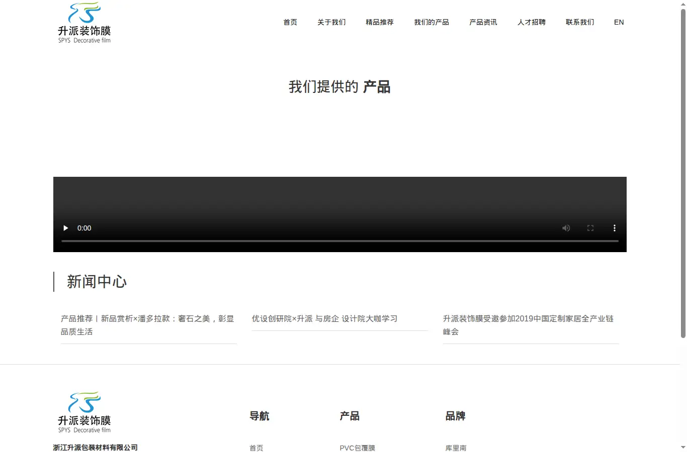Open 联系我们 in navigation
The width and height of the screenshot is (687, 452).
580,22
